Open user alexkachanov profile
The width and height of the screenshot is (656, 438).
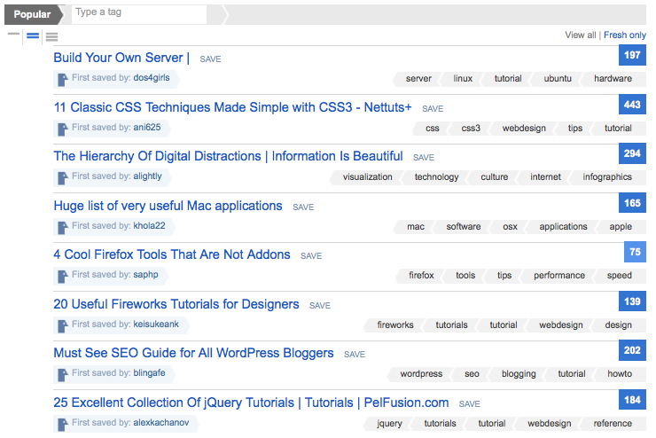point(161,423)
